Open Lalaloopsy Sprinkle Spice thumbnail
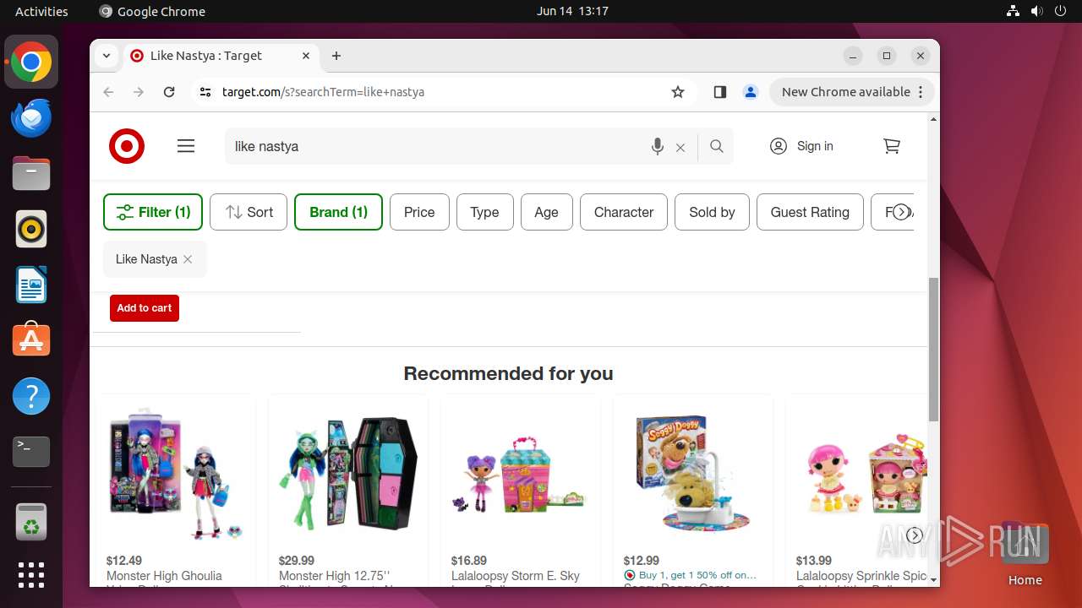Viewport: 1082px width, 608px height. tap(862, 474)
